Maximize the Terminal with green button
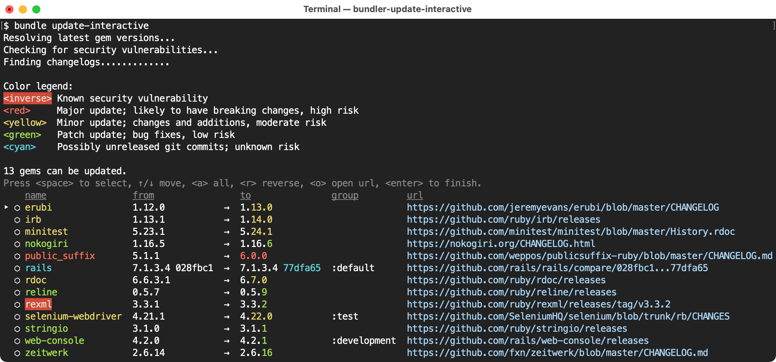This screenshot has height=362, width=776. point(36,9)
